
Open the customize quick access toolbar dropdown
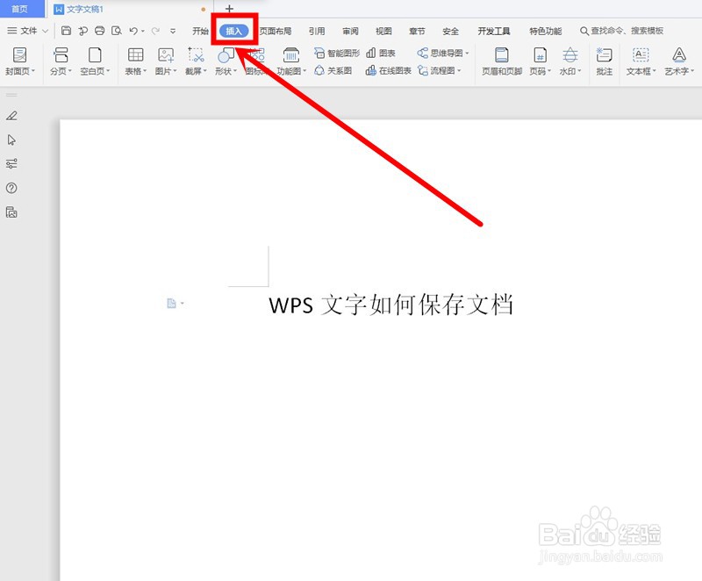(x=173, y=31)
